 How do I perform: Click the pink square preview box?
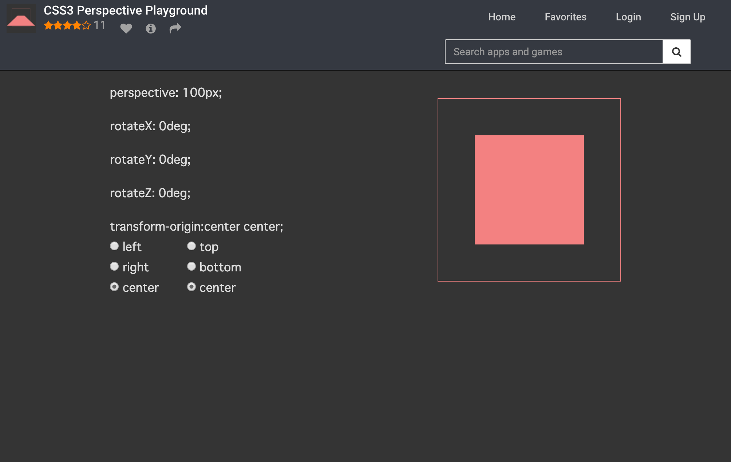point(529,190)
